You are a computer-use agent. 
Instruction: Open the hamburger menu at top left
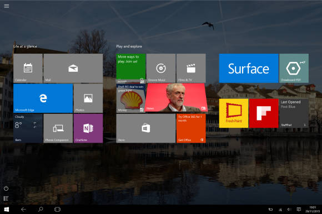(7, 6)
